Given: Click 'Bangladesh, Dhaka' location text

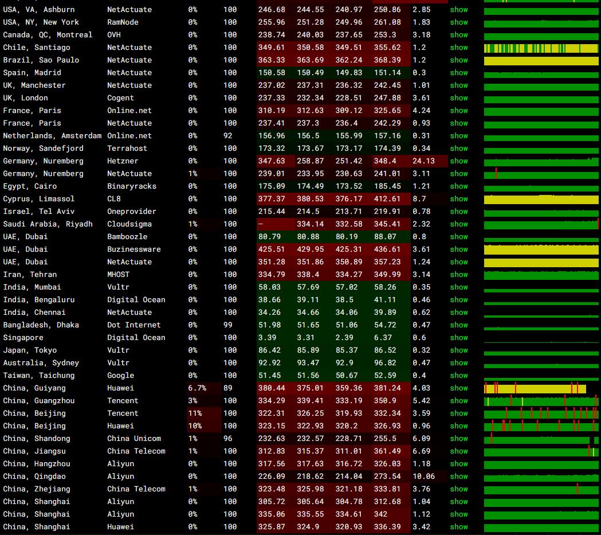Looking at the screenshot, I should tap(41, 325).
